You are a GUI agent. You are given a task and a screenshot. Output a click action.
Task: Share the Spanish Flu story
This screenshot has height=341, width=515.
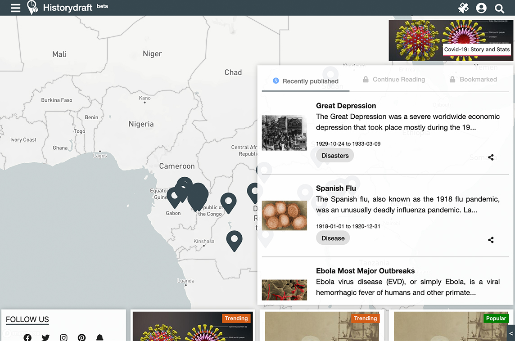pyautogui.click(x=491, y=240)
